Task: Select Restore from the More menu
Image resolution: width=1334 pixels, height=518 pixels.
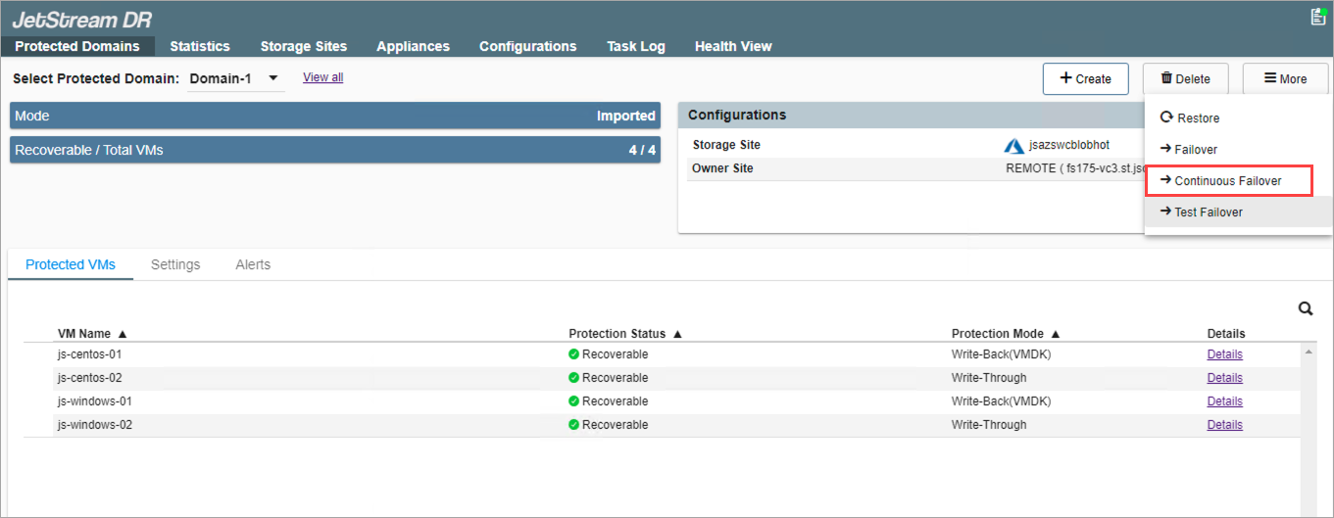Action: 1197,118
